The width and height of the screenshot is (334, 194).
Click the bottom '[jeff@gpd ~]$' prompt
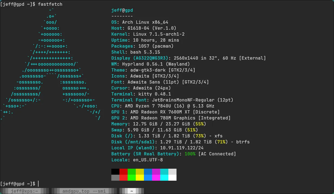(x=18, y=184)
